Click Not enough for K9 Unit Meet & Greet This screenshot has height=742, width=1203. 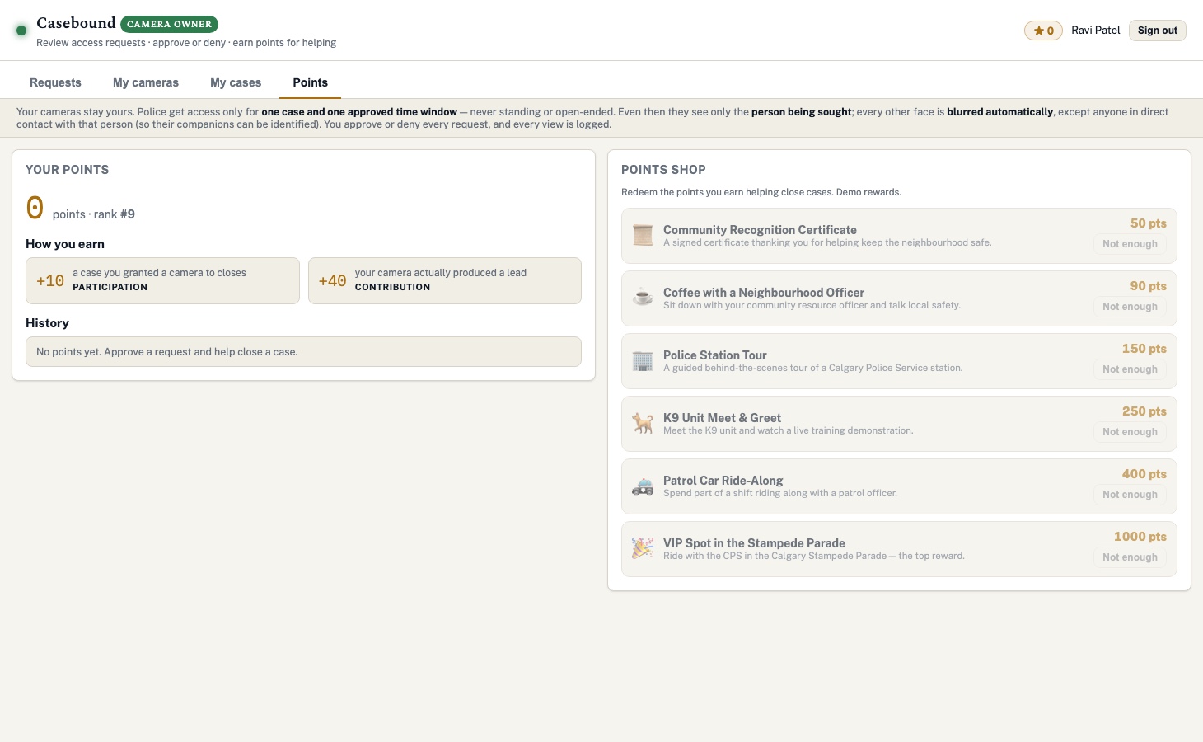1130,432
